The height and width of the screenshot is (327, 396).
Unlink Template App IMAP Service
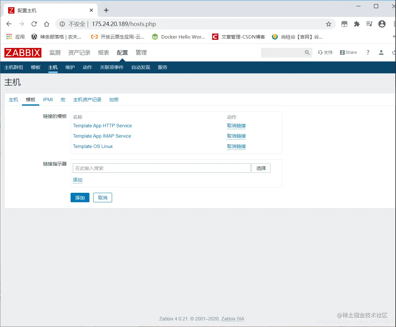pyautogui.click(x=237, y=136)
